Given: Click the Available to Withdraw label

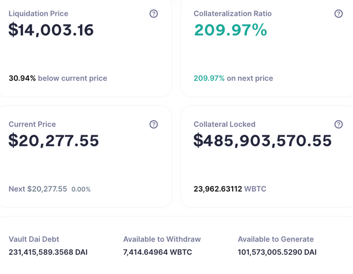Looking at the screenshot, I should (x=162, y=239).
